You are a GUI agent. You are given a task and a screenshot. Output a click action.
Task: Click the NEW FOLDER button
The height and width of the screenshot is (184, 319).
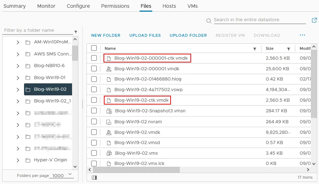[x=106, y=35]
